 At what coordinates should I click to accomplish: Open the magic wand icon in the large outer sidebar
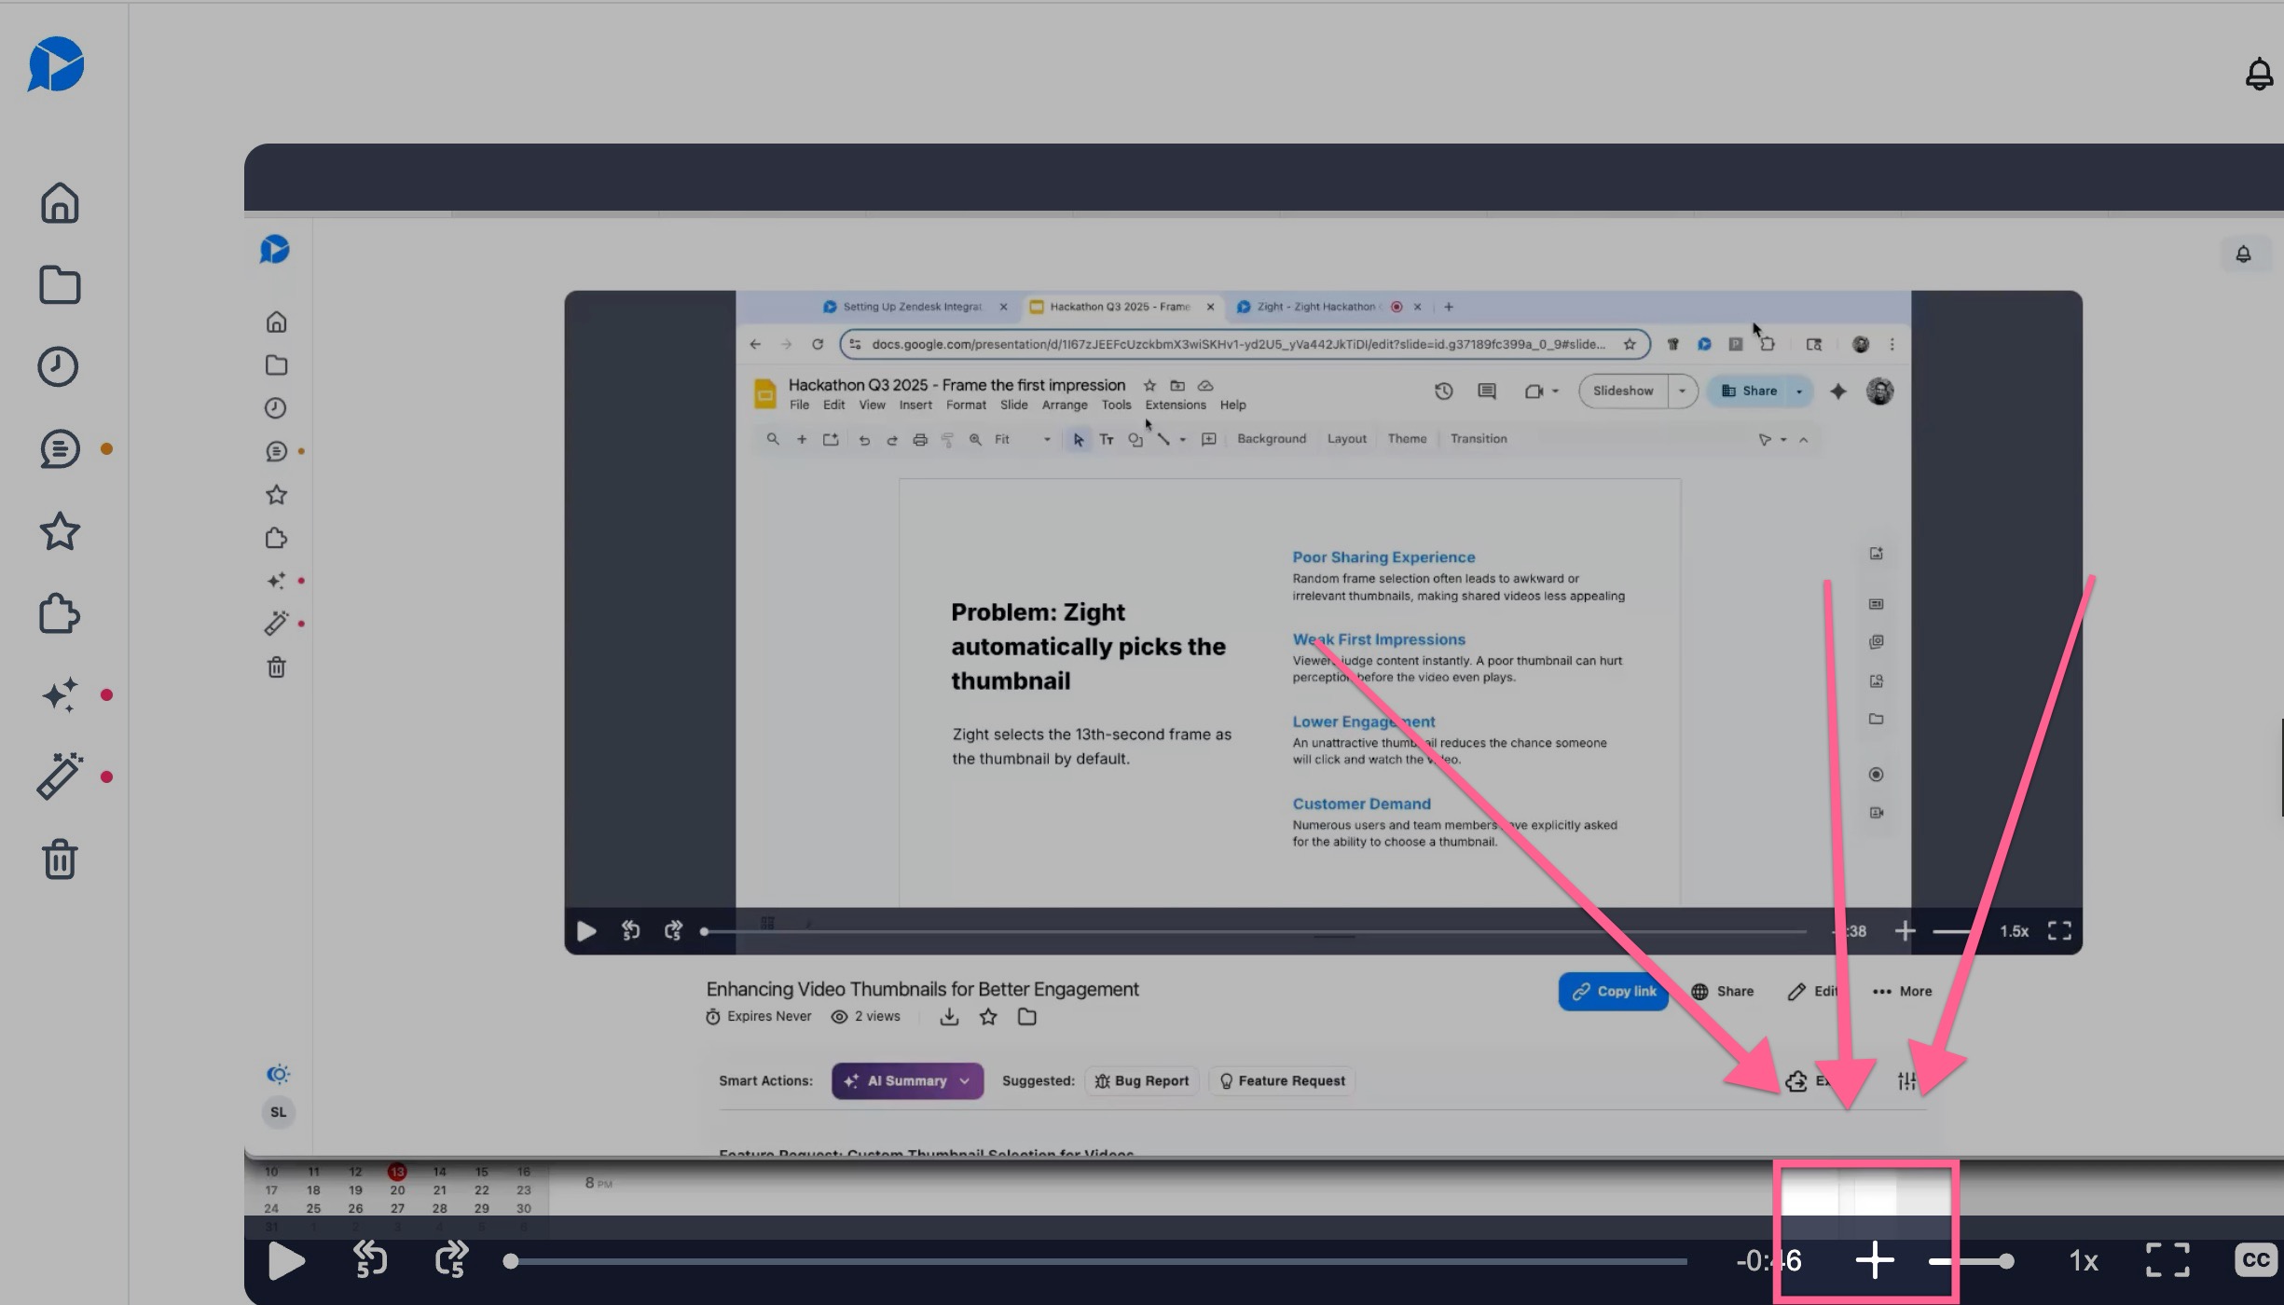(60, 776)
